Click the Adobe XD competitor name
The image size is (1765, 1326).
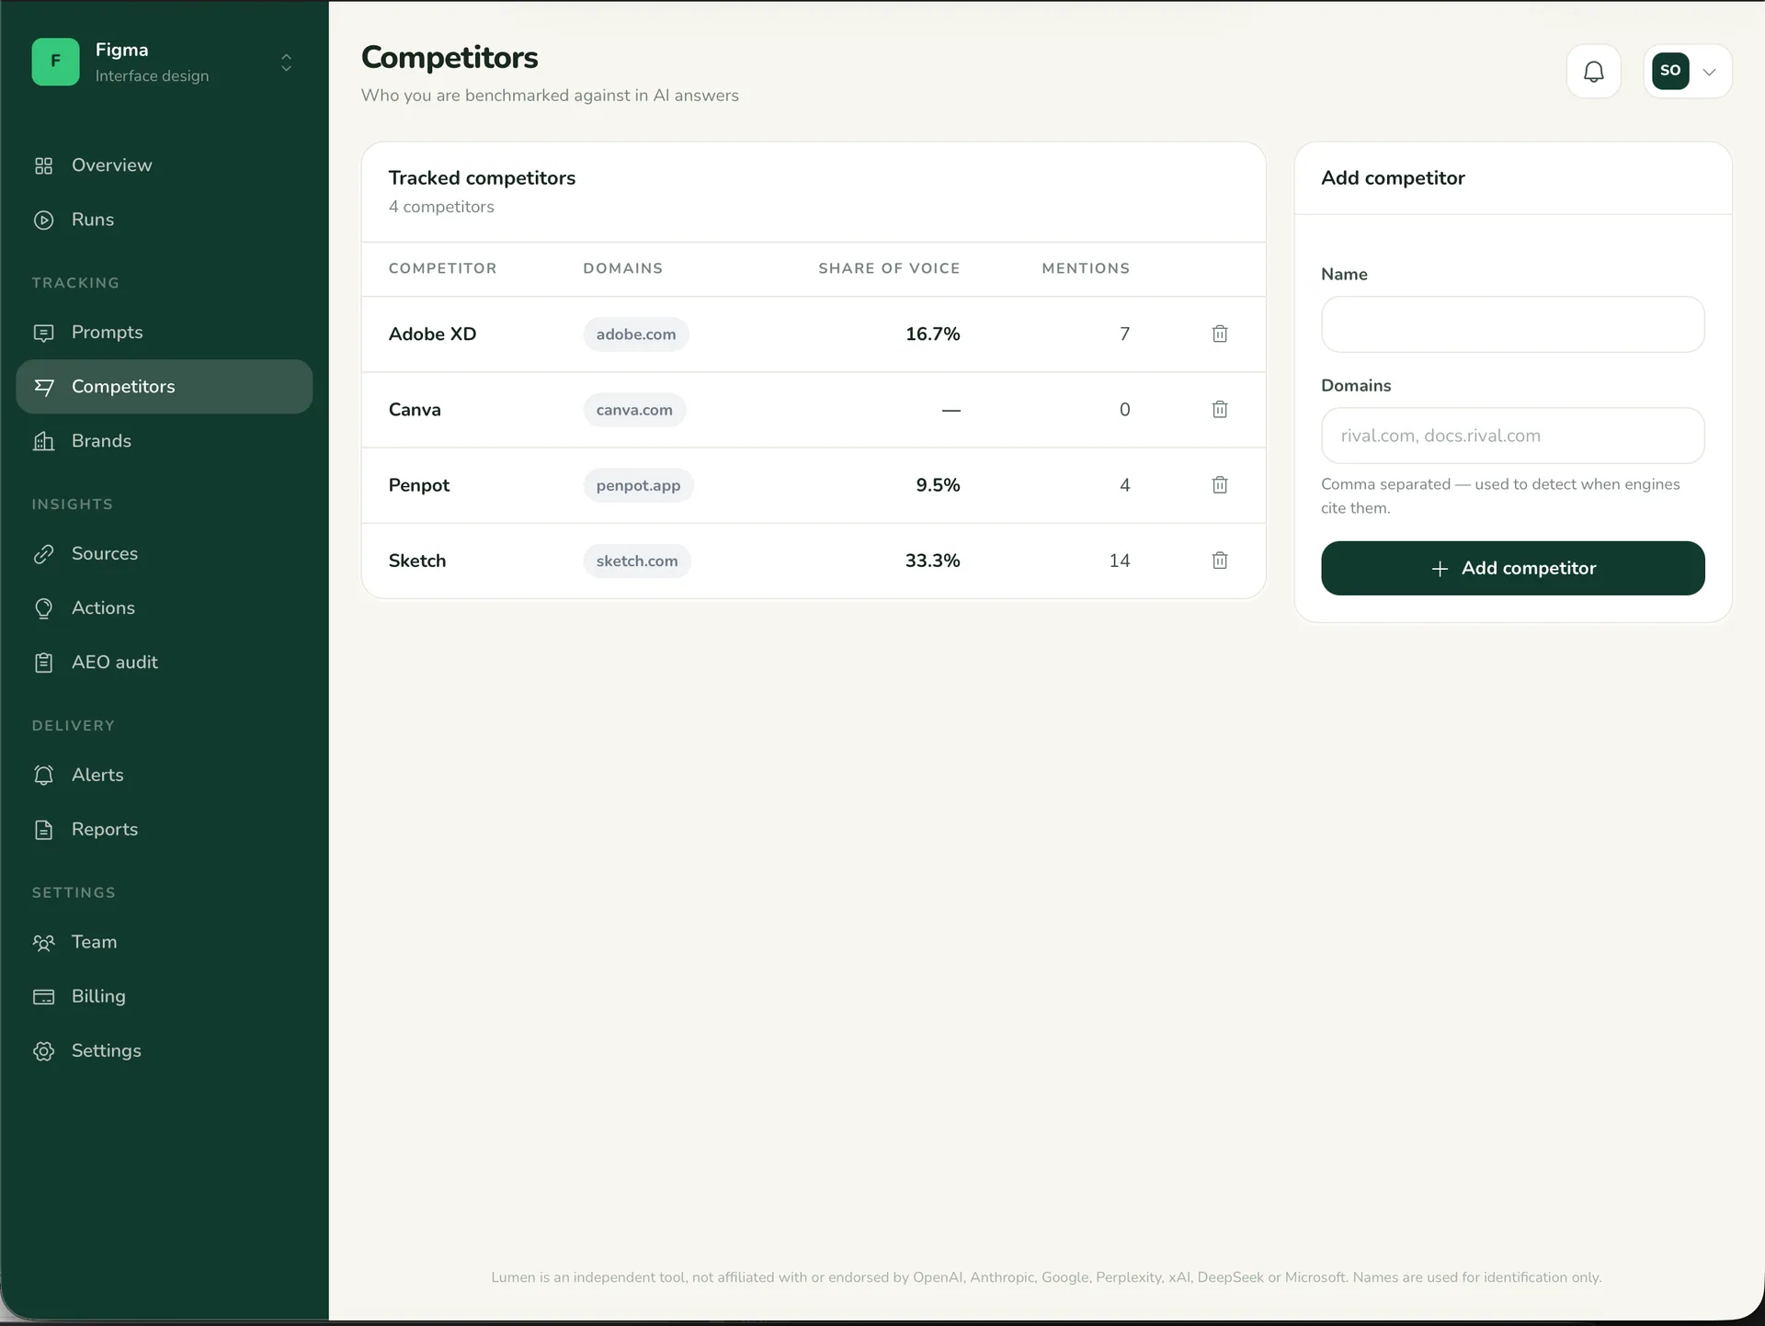[x=432, y=334]
